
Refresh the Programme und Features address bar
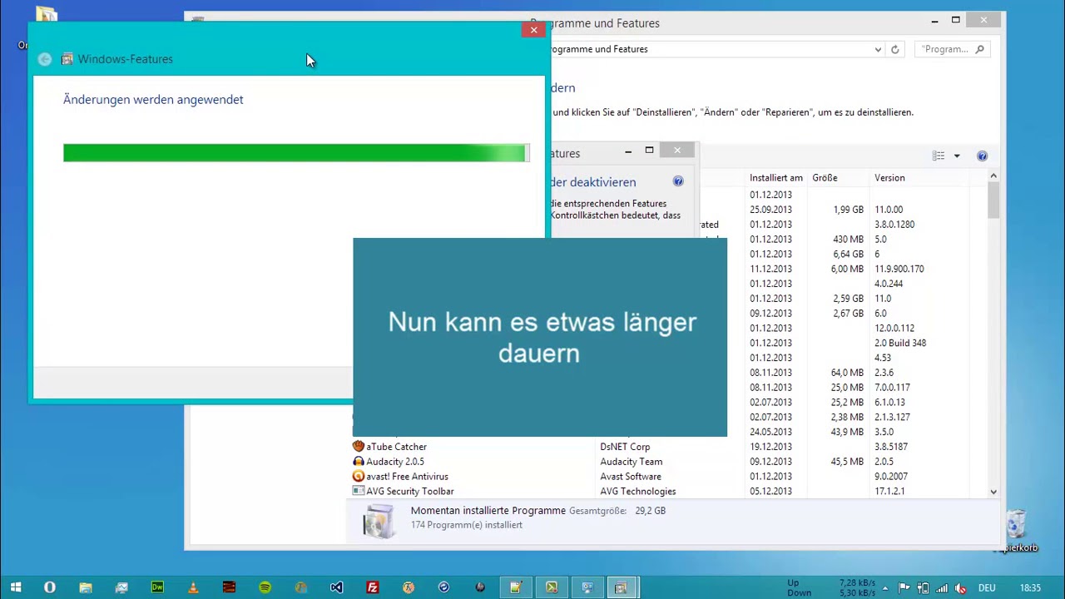[x=895, y=49]
